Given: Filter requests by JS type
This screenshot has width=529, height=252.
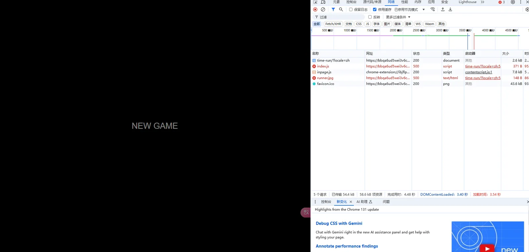Looking at the screenshot, I should pyautogui.click(x=367, y=24).
